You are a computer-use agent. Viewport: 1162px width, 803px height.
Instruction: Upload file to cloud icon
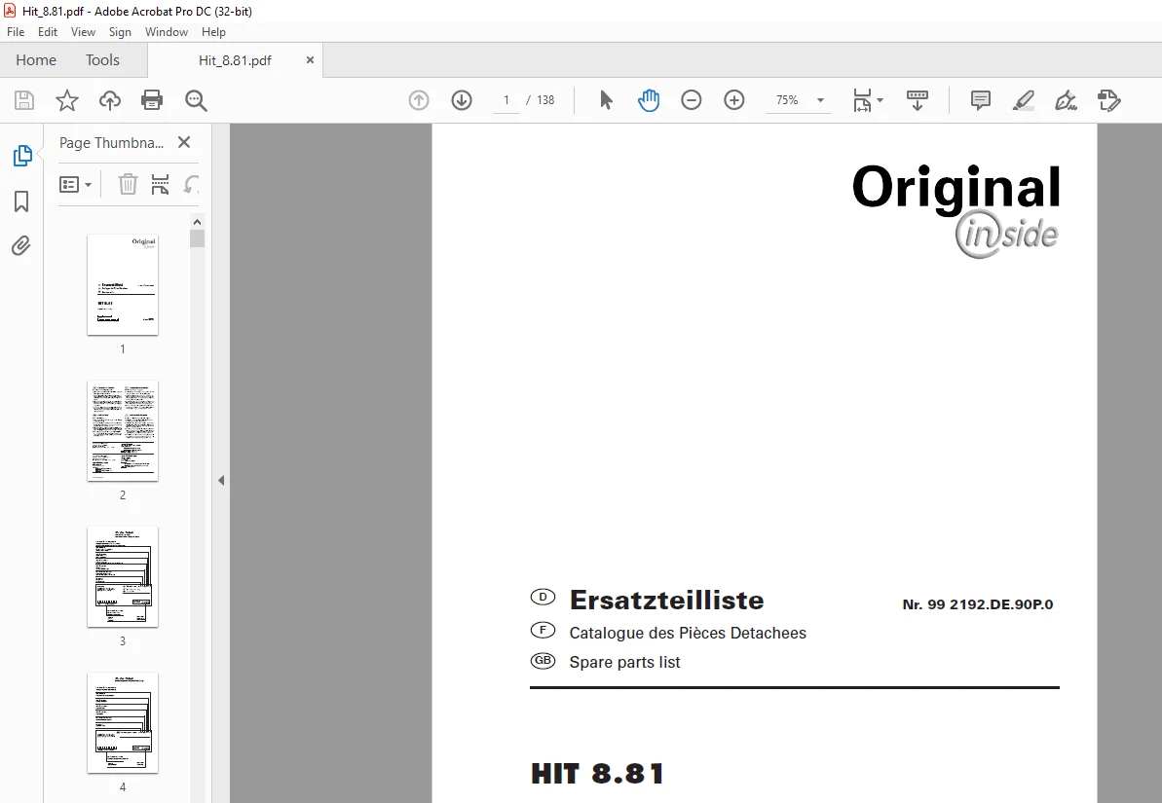[110, 100]
